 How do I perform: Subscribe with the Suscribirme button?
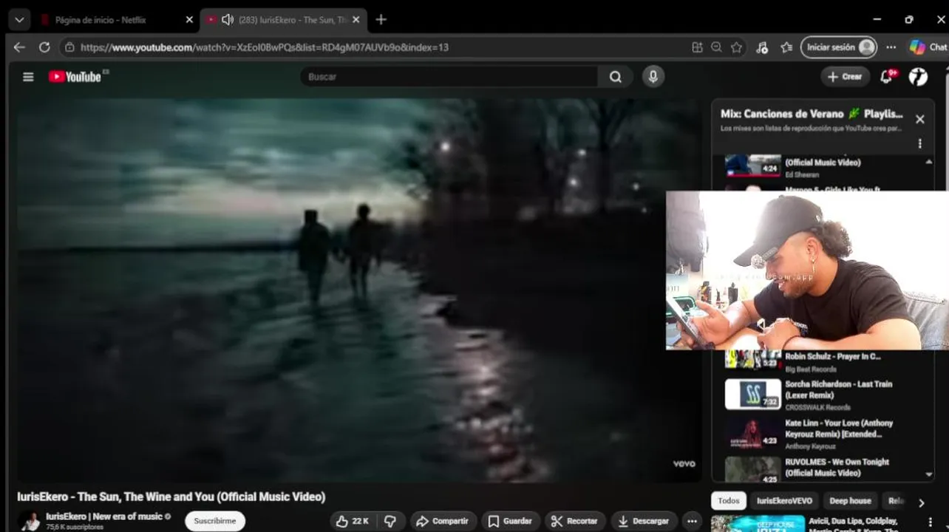tap(215, 521)
